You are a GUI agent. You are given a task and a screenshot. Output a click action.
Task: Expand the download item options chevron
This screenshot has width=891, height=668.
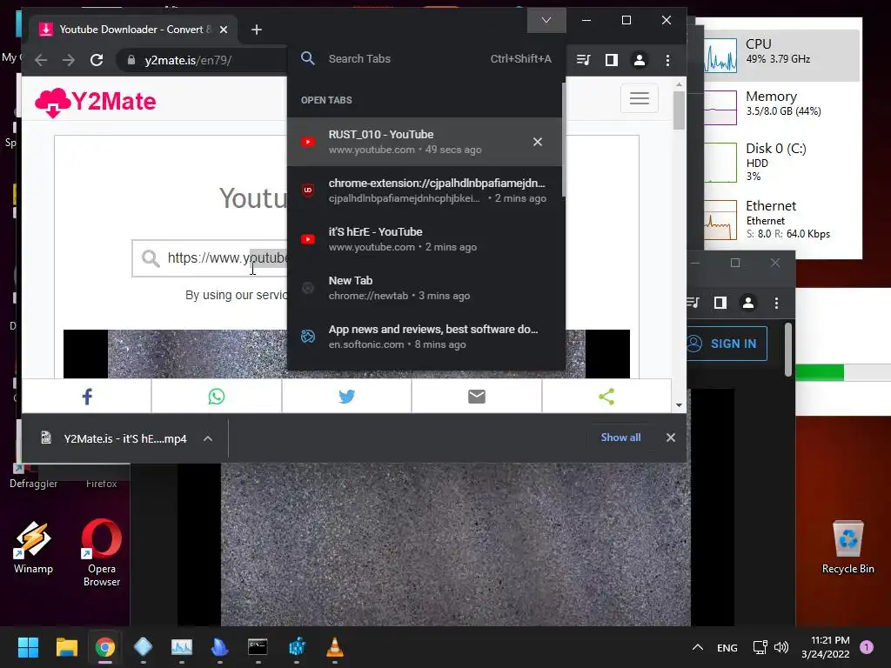[208, 438]
